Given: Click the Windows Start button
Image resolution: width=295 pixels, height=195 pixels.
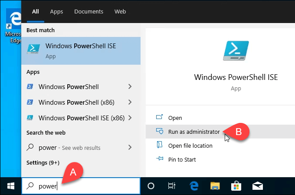Looking at the screenshot, I should pyautogui.click(x=10, y=186).
